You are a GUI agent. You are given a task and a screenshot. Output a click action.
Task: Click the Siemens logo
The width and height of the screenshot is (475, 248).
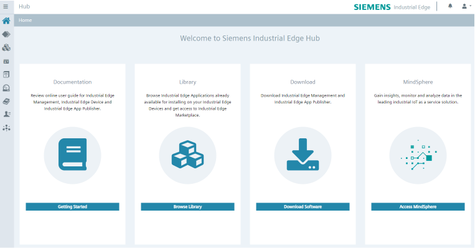pyautogui.click(x=372, y=7)
